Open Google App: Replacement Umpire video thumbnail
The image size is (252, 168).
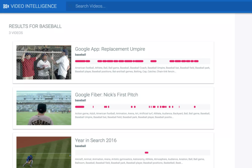click(44, 62)
